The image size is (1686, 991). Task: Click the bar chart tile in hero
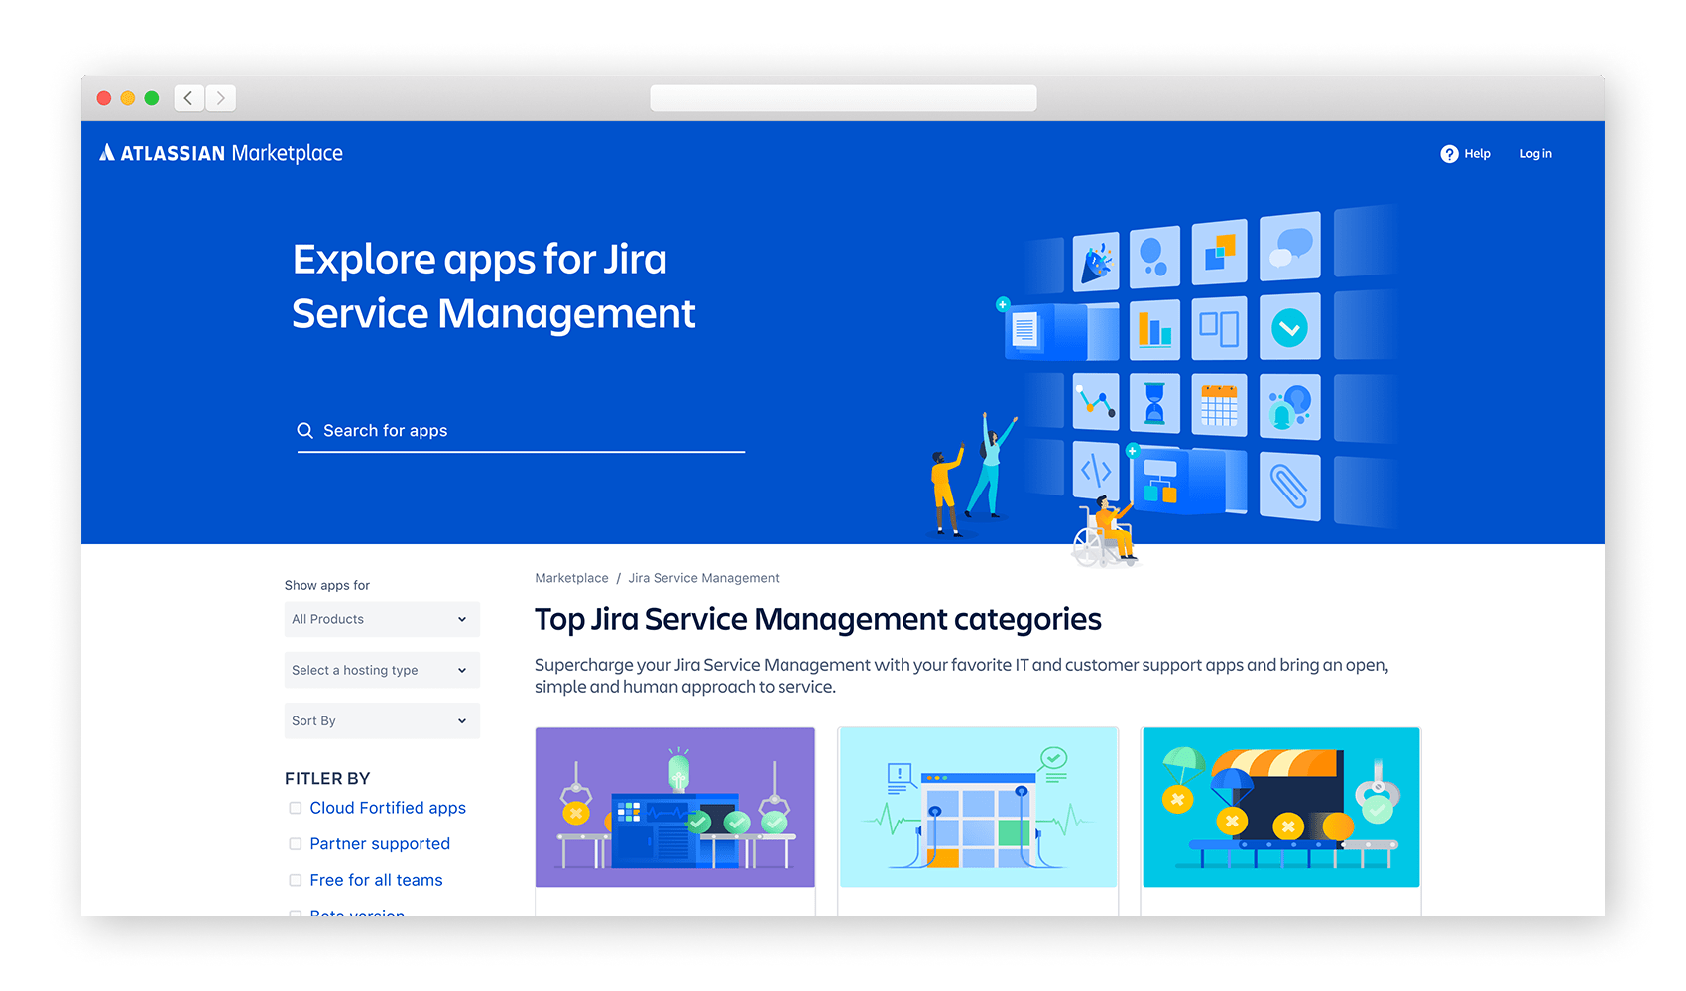click(x=1154, y=329)
